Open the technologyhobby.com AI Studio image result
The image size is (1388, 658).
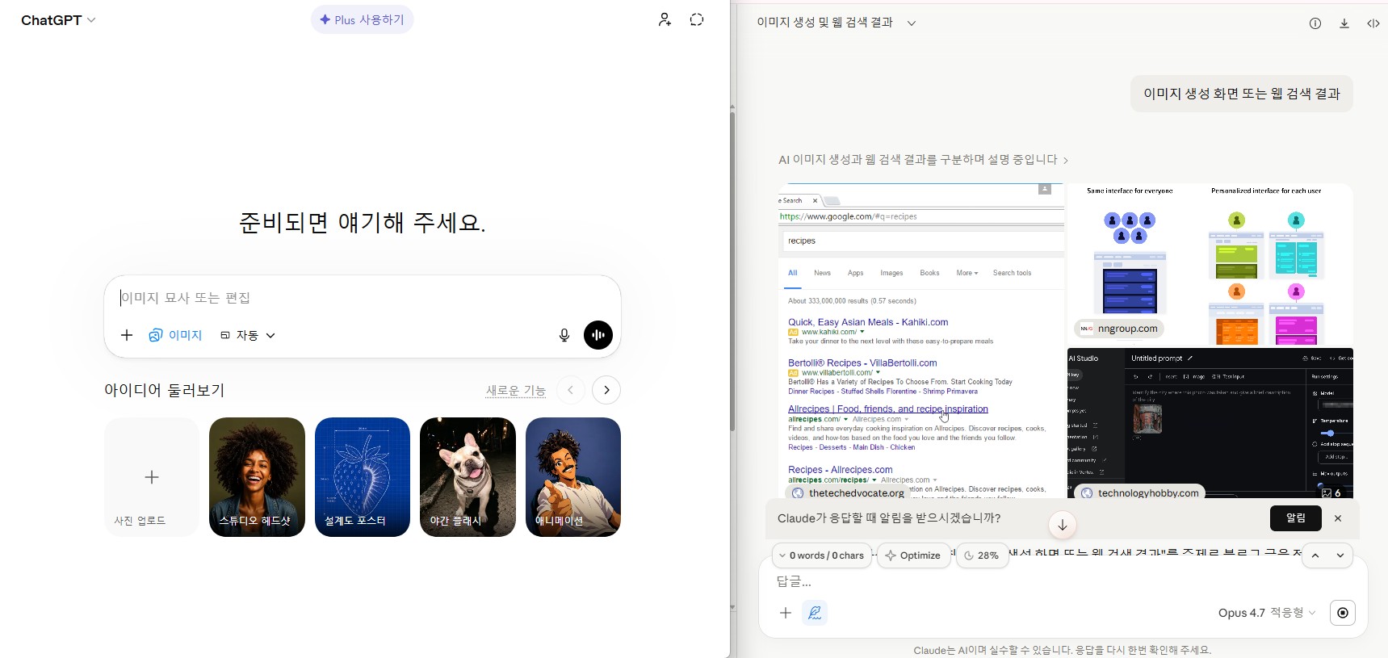1210,423
